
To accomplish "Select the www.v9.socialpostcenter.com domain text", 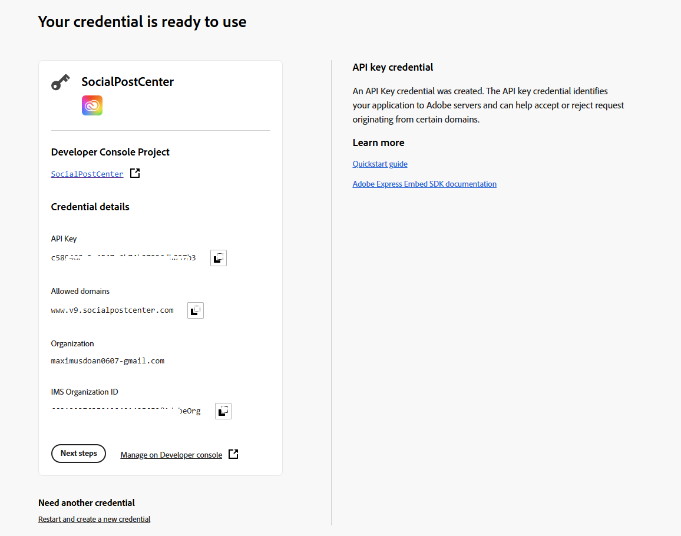I will point(112,310).
